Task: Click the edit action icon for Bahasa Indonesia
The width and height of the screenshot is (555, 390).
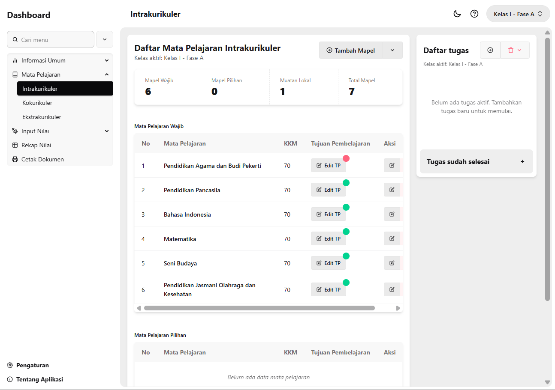Action: point(392,214)
